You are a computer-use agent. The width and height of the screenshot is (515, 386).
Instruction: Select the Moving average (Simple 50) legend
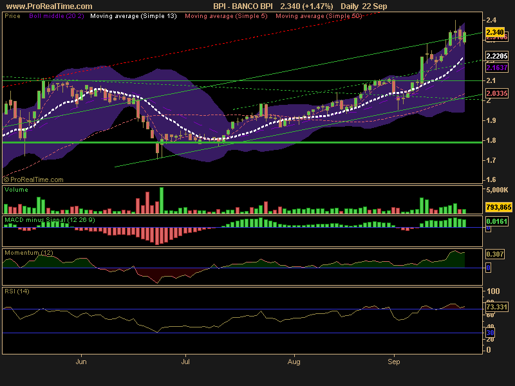pos(319,16)
